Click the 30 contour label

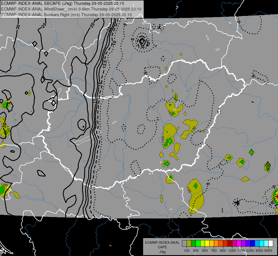18,27
